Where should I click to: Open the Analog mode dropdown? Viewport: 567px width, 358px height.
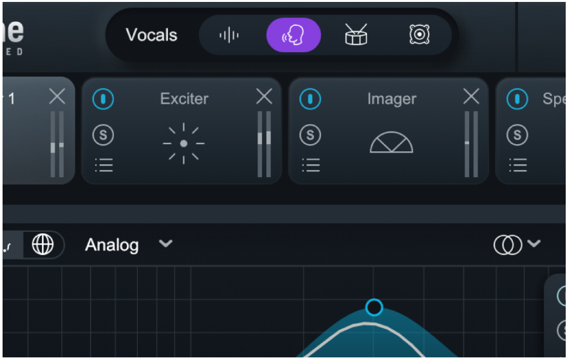[x=128, y=245]
